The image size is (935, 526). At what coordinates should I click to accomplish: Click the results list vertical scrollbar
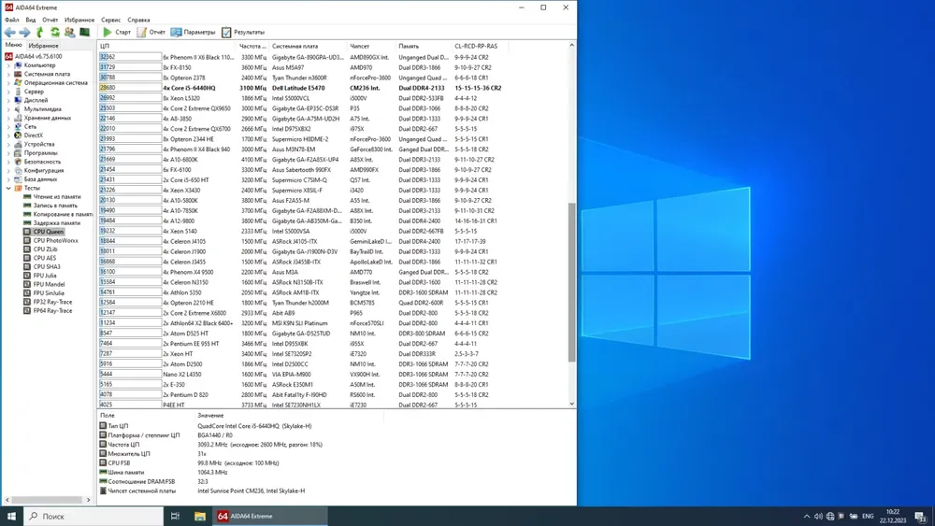(x=571, y=280)
